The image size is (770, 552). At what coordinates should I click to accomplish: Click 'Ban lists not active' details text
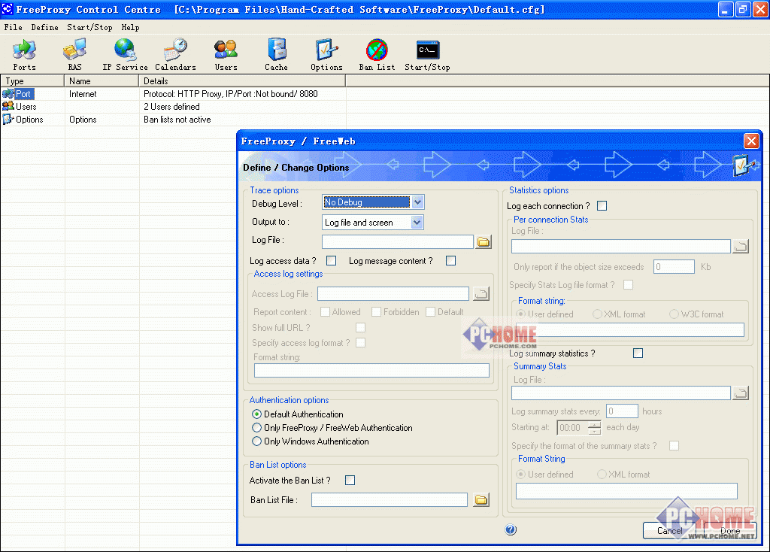pyautogui.click(x=177, y=120)
